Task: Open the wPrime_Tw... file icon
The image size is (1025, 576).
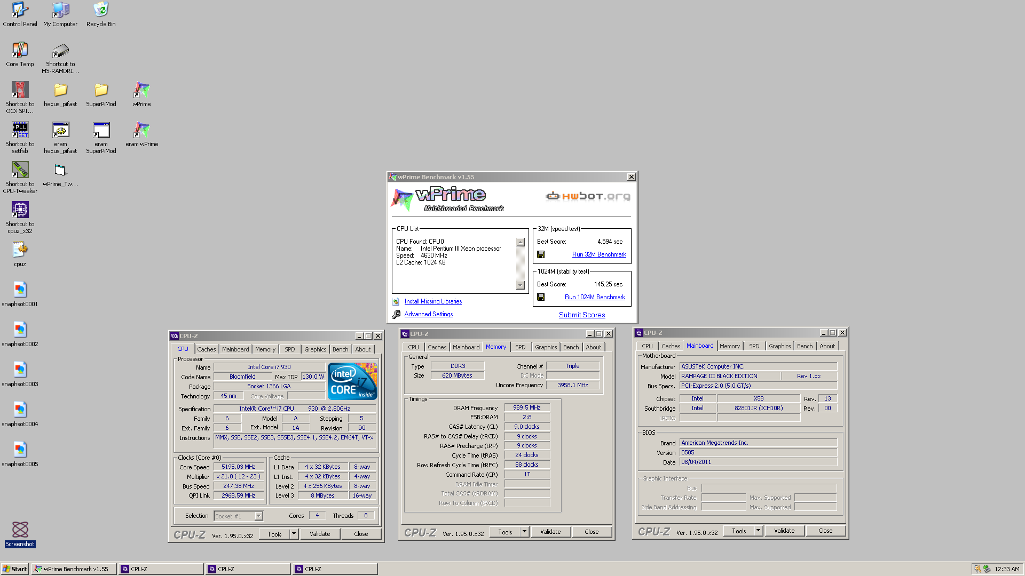Action: [x=60, y=174]
